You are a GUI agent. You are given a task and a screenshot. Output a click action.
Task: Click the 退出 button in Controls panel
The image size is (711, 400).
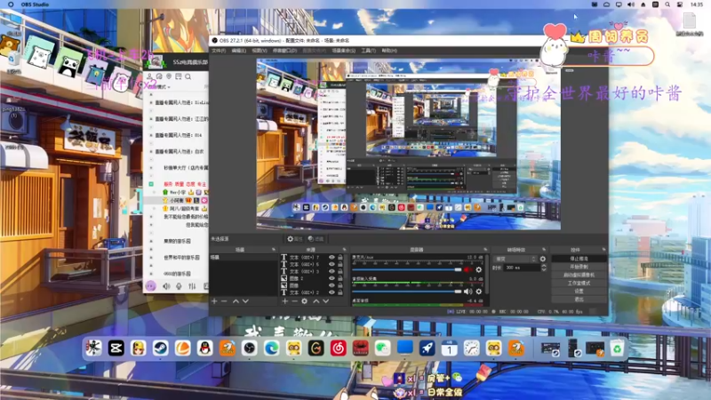(x=579, y=300)
